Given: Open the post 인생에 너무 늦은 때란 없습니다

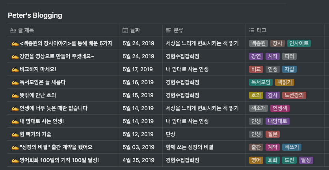Looking at the screenshot, I should coord(54,108).
